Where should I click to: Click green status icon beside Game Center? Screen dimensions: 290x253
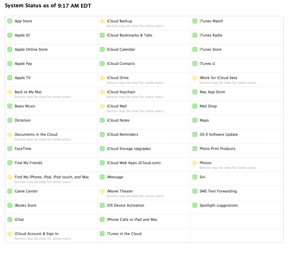(10, 191)
